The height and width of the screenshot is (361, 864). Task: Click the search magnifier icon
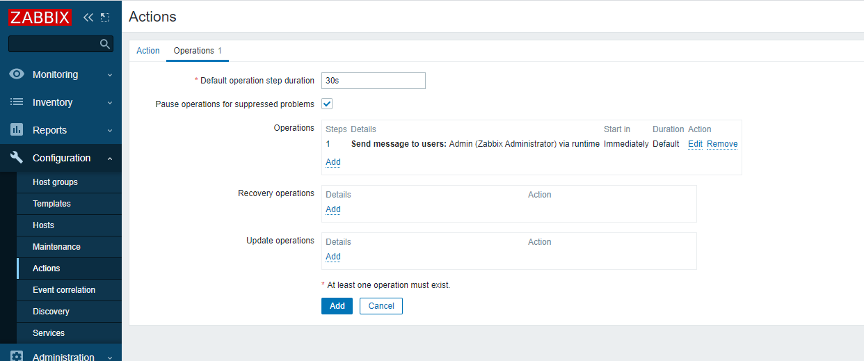pos(105,44)
